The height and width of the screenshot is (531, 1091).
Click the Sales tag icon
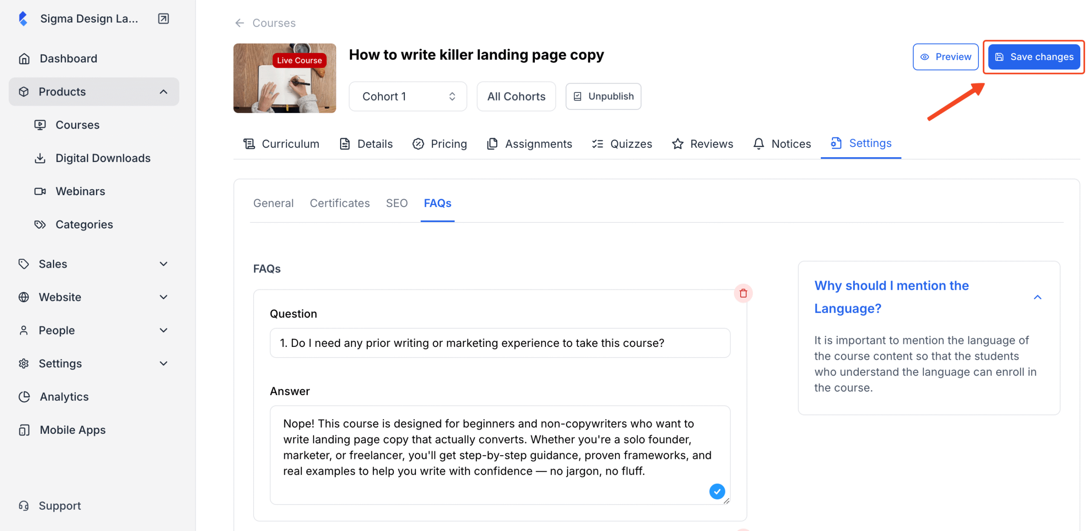point(24,264)
